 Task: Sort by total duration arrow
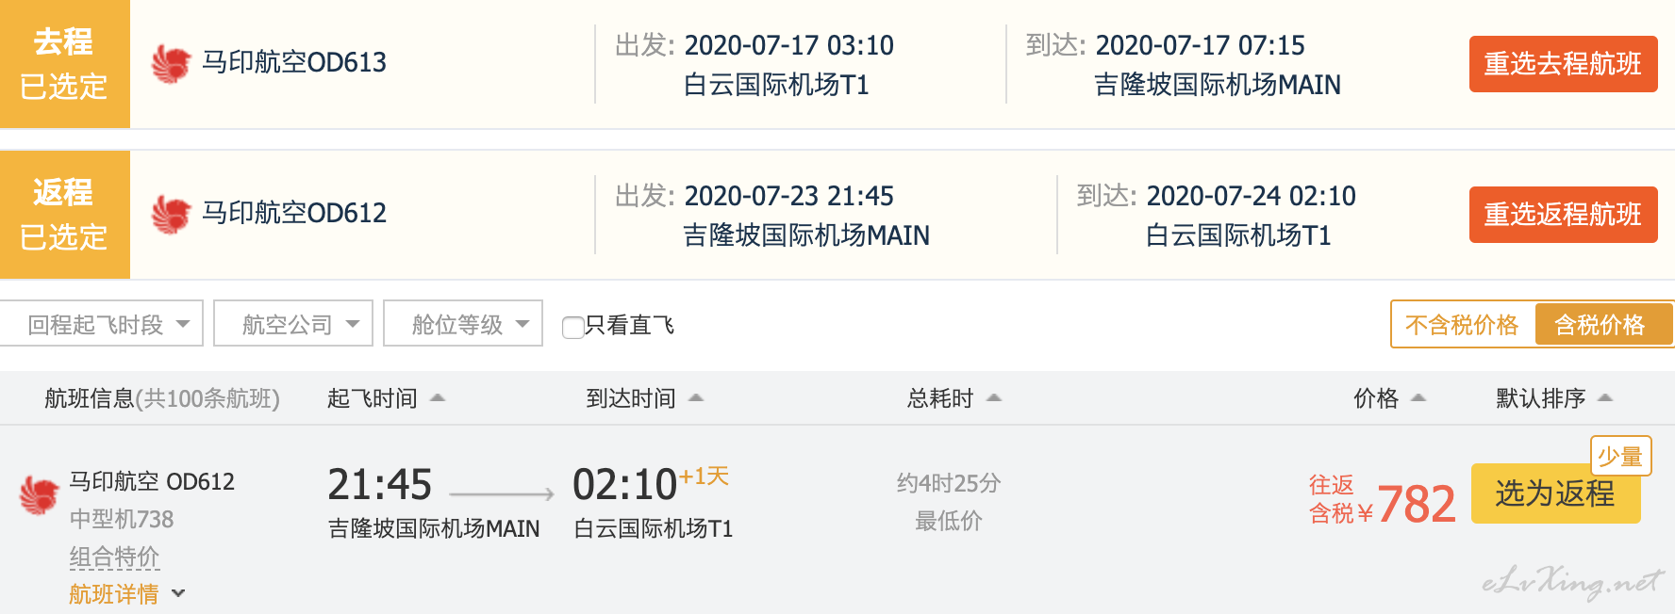(x=994, y=398)
